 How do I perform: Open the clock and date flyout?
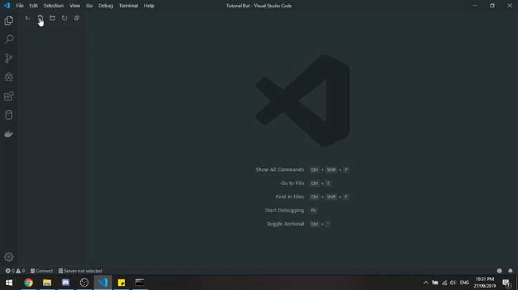pos(484,282)
